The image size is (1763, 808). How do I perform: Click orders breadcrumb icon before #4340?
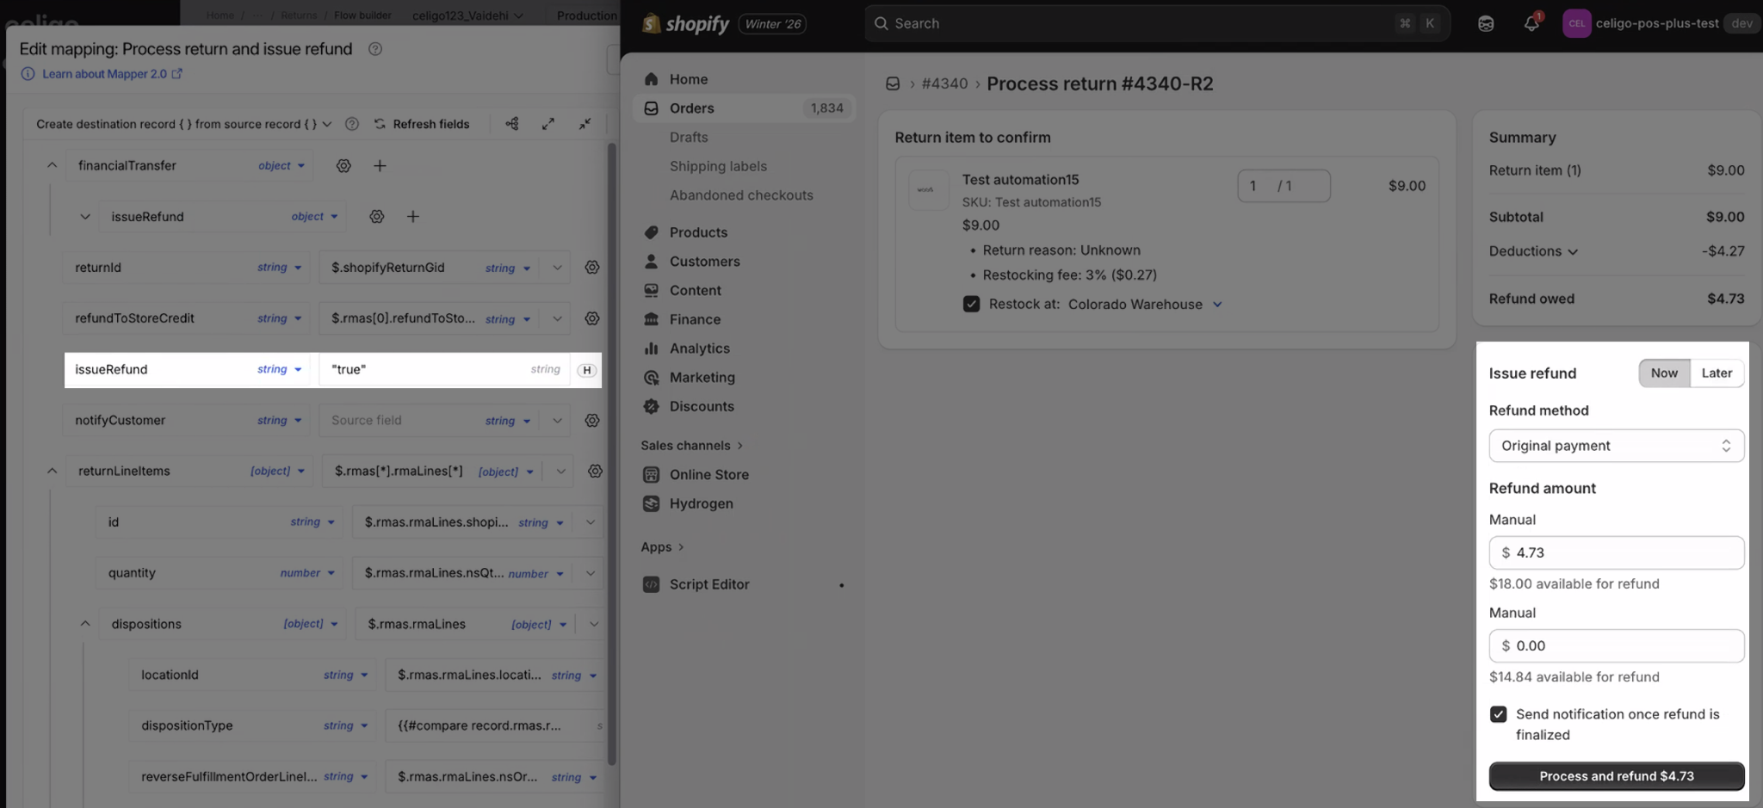(893, 83)
